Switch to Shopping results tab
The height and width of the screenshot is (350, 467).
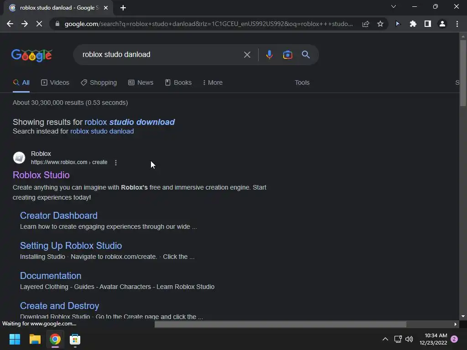99,83
